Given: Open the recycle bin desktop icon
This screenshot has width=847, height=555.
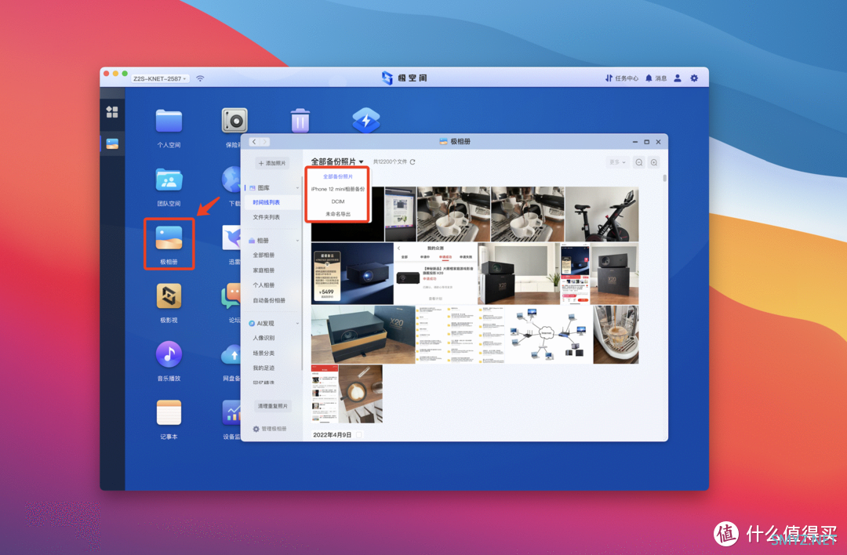Looking at the screenshot, I should pyautogui.click(x=300, y=121).
